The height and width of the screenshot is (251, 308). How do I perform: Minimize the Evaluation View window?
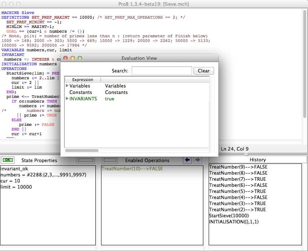coord(73,58)
